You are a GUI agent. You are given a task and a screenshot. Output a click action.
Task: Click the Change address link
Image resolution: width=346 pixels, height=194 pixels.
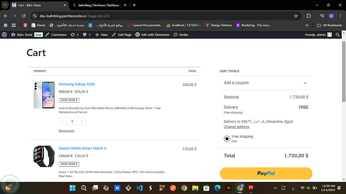236,127
